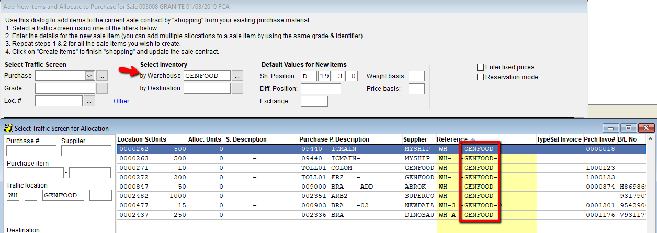Focus the Weight basis field
The width and height of the screenshot is (657, 233).
pos(416,76)
